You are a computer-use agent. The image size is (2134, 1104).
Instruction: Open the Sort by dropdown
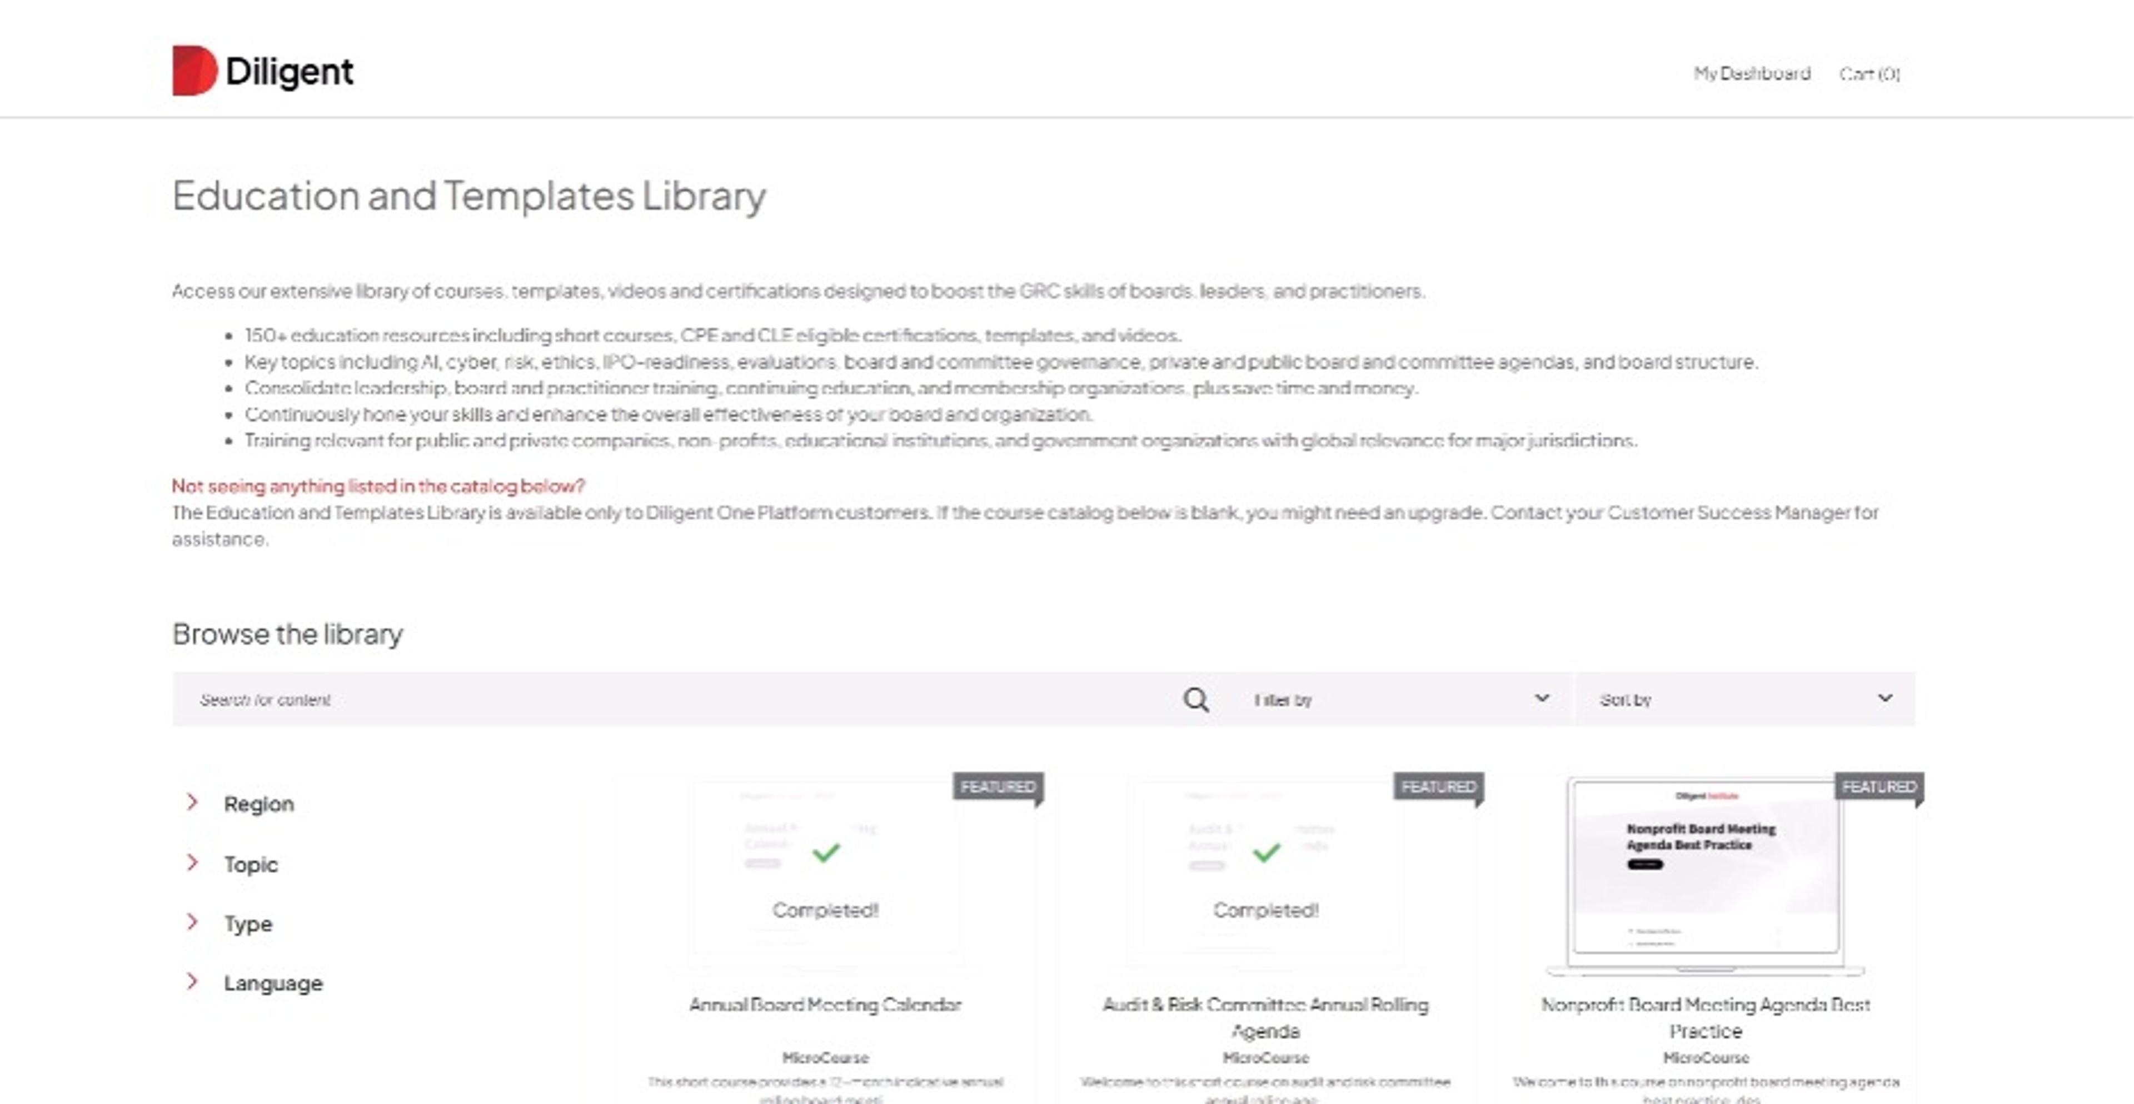tap(1744, 700)
